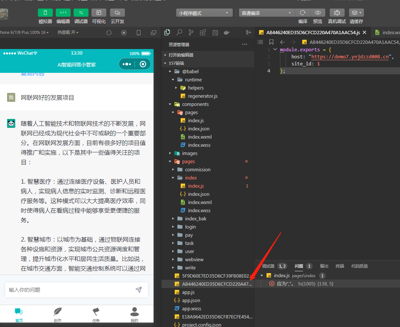The height and width of the screenshot is (327, 400).
Task: Open the explorer files icon
Action: [x=167, y=32]
